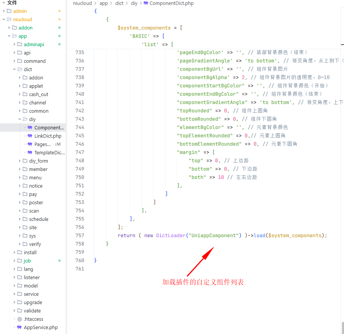
Task: Click the AppService.php file icon
Action: click(x=19, y=328)
